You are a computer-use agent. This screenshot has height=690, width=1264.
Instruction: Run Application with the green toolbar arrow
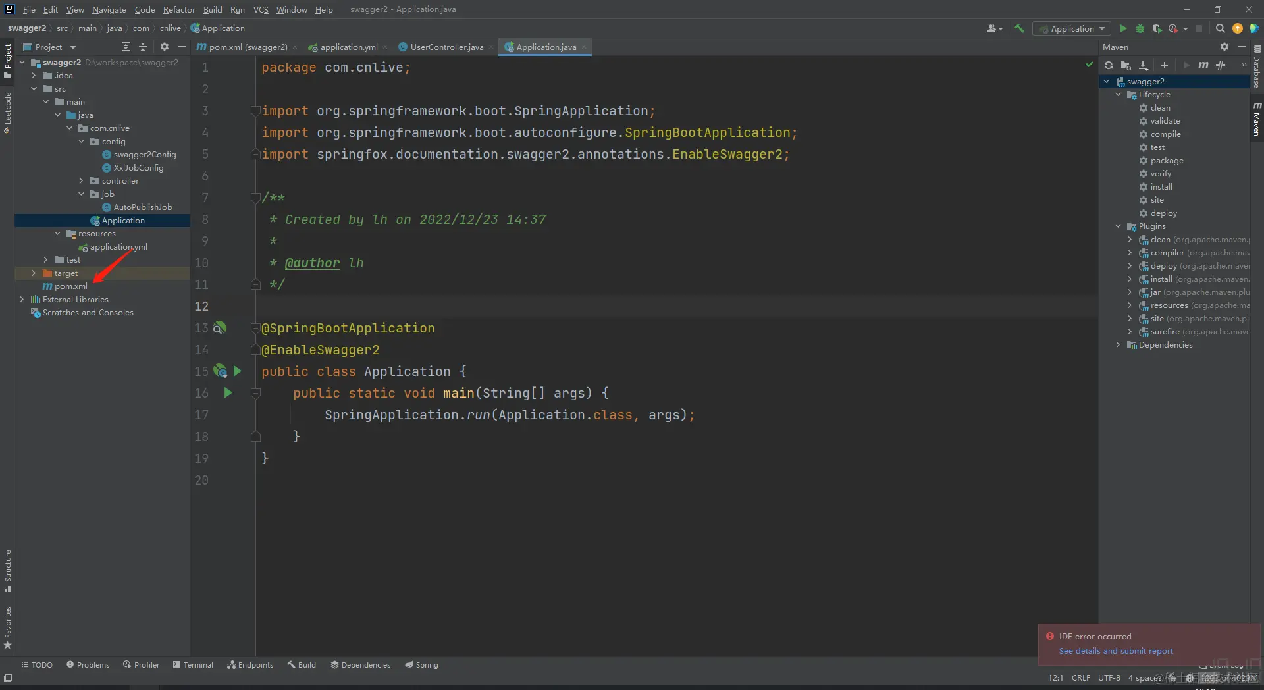click(1123, 28)
